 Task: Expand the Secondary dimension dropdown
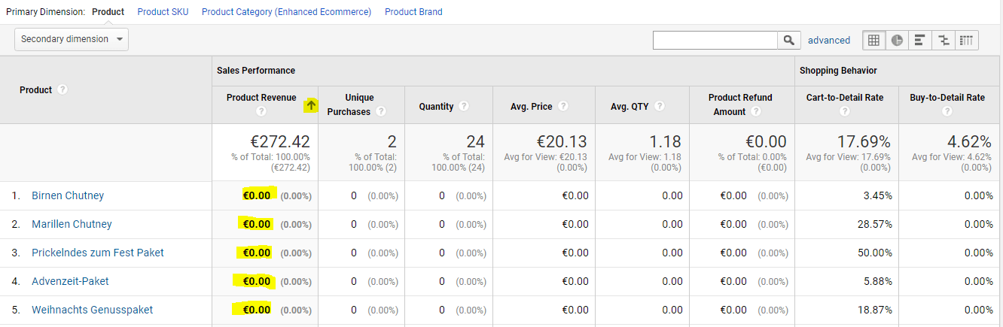[72, 39]
